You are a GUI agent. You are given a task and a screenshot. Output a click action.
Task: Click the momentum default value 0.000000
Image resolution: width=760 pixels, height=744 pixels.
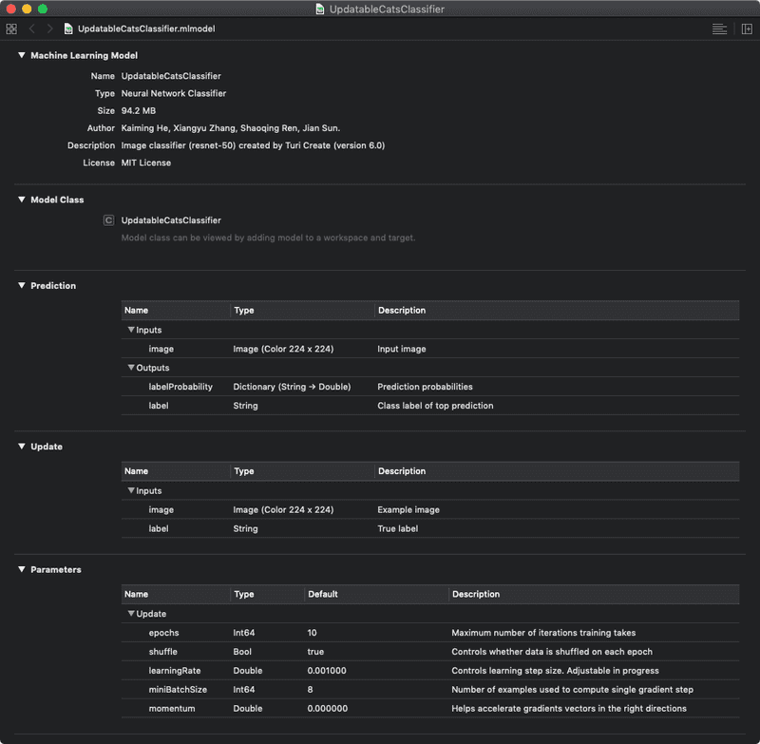point(327,709)
